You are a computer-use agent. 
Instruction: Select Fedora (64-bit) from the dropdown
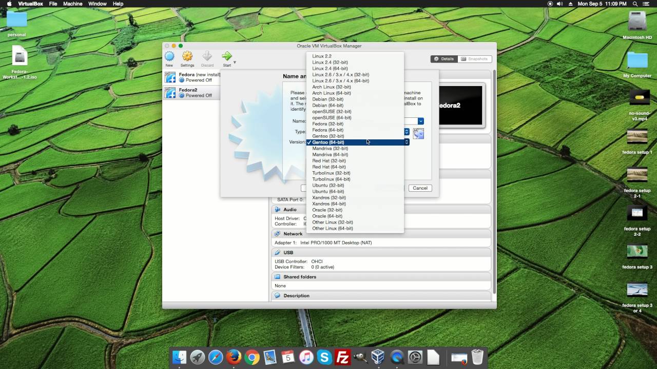click(x=355, y=130)
